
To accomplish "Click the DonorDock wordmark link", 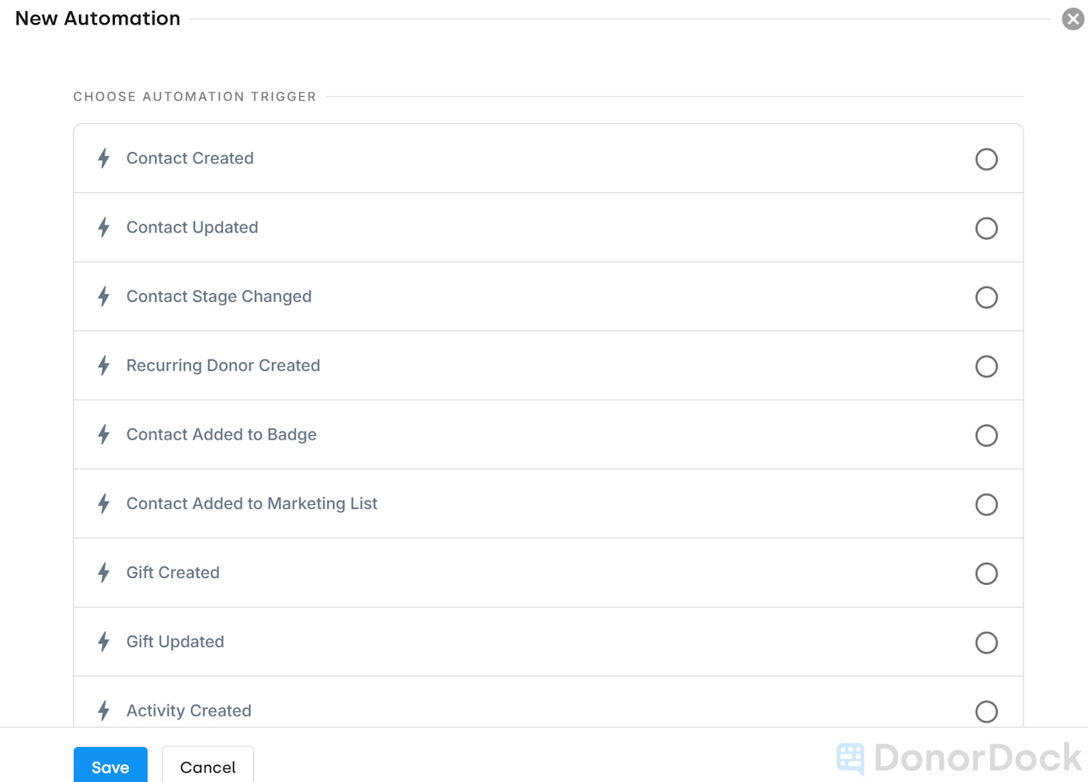I will (x=977, y=757).
